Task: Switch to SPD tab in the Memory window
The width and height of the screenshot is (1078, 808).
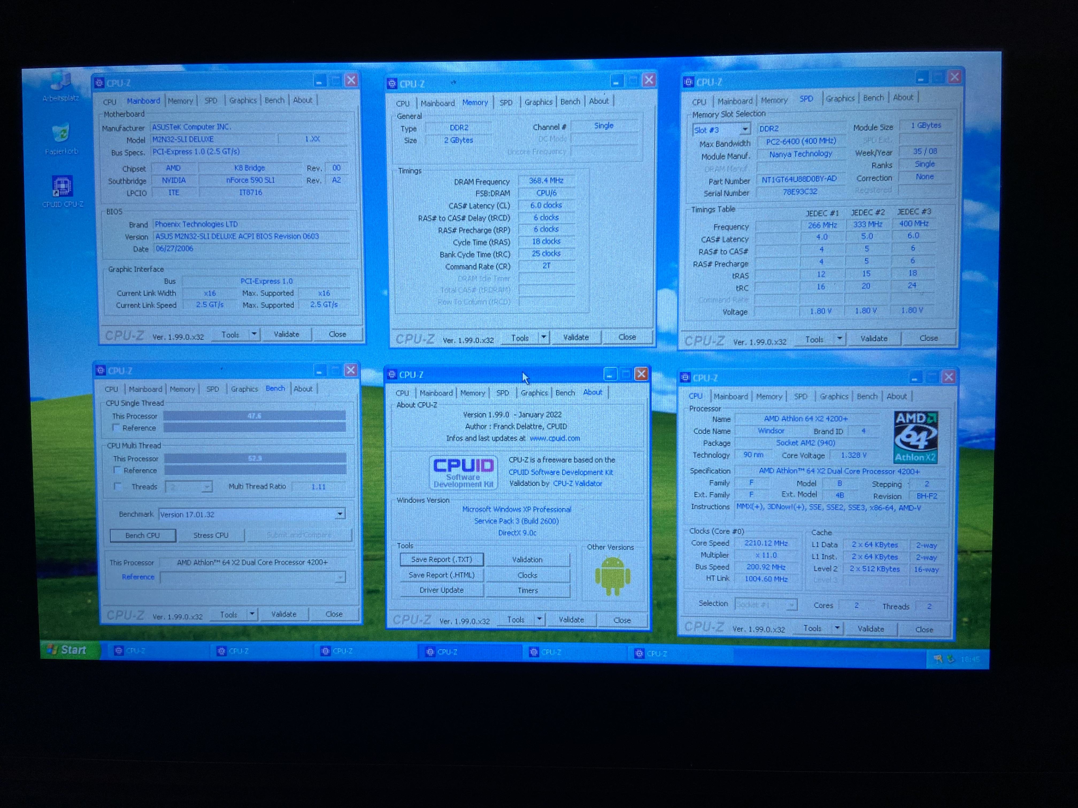Action: 506,102
